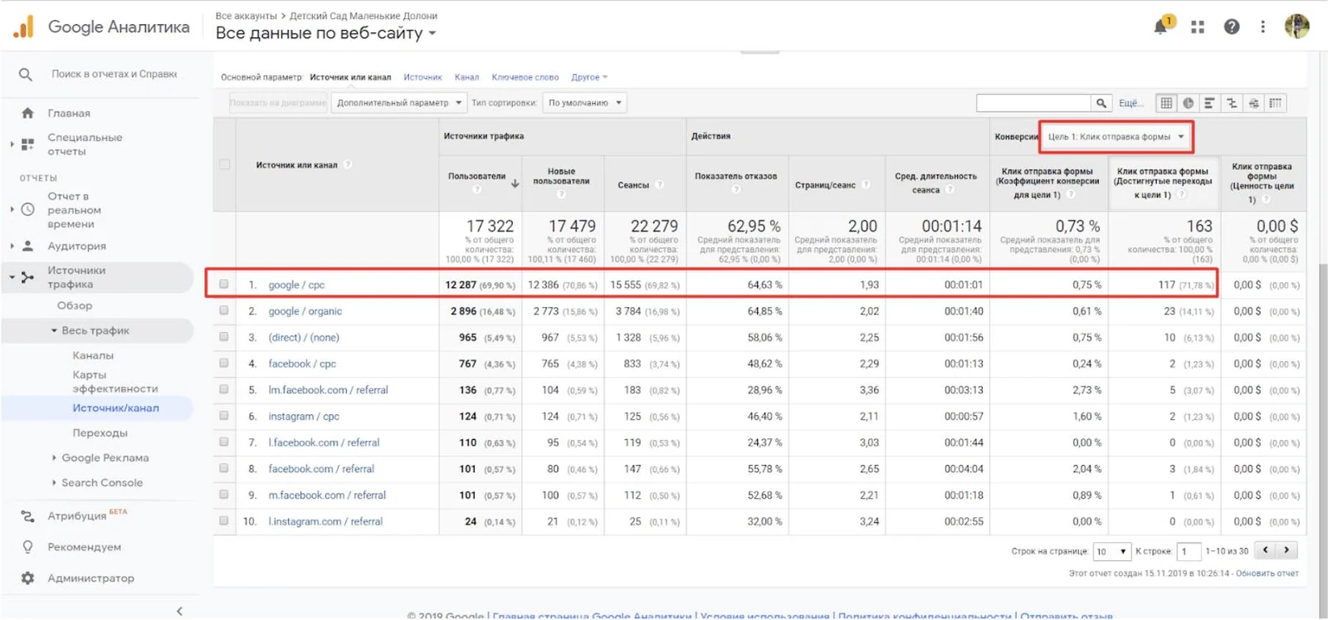Open the google / cpc source link

tap(296, 285)
